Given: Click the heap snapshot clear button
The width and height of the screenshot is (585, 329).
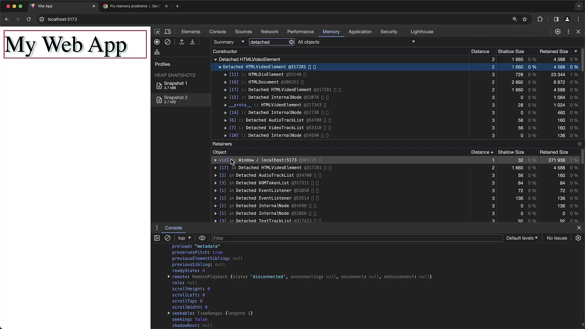Looking at the screenshot, I should (168, 42).
